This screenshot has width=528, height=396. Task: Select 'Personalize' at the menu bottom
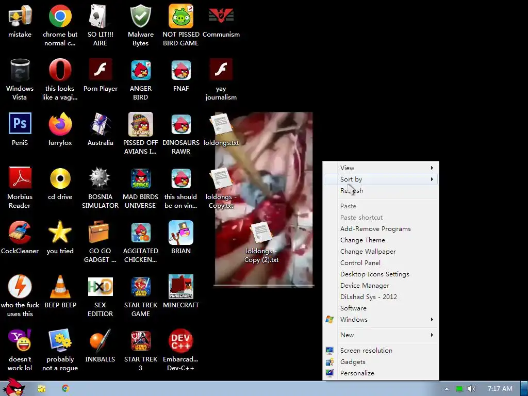click(x=381, y=373)
